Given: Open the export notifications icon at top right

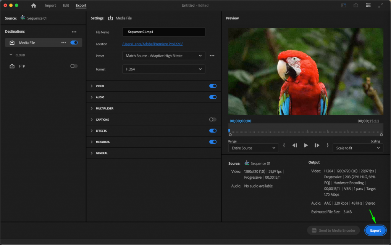Looking at the screenshot, I should (343, 5).
